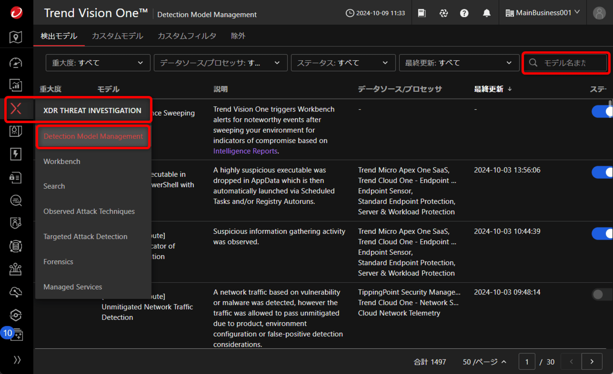Click the TippingPoint Security Manage... data source
613x374 pixels.
(x=409, y=292)
